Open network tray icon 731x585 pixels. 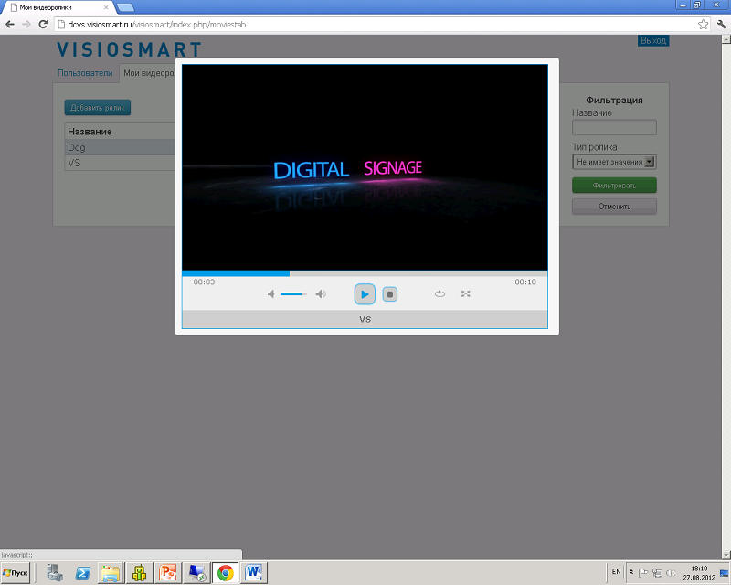[657, 572]
